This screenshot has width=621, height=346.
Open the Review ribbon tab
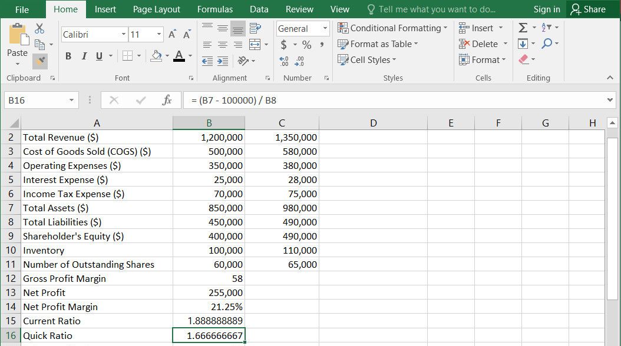coord(299,9)
